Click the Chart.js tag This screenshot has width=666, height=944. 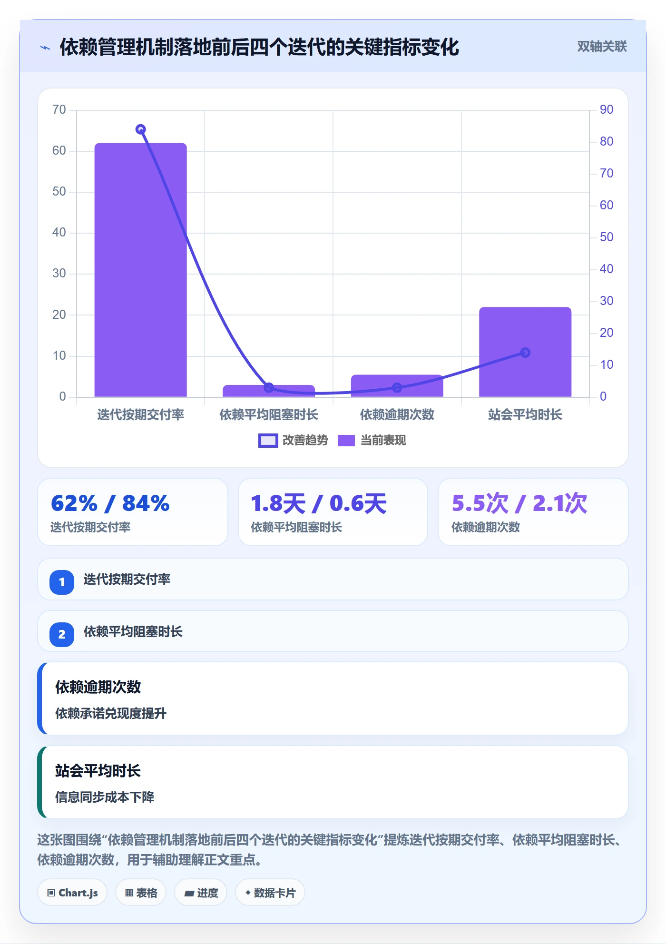[x=72, y=893]
